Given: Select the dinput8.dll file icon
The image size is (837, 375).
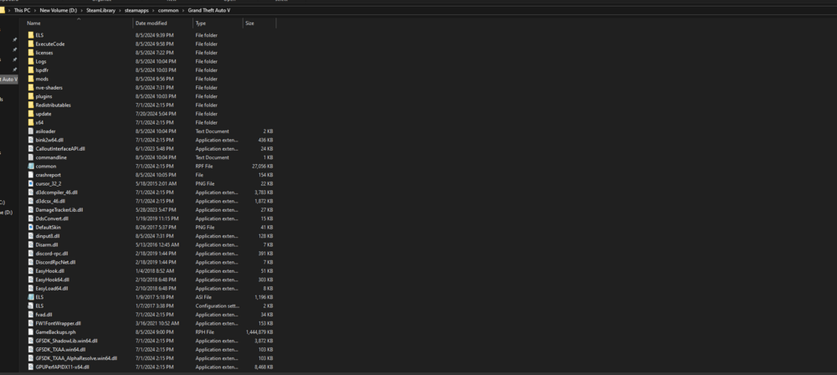Looking at the screenshot, I should pyautogui.click(x=30, y=235).
